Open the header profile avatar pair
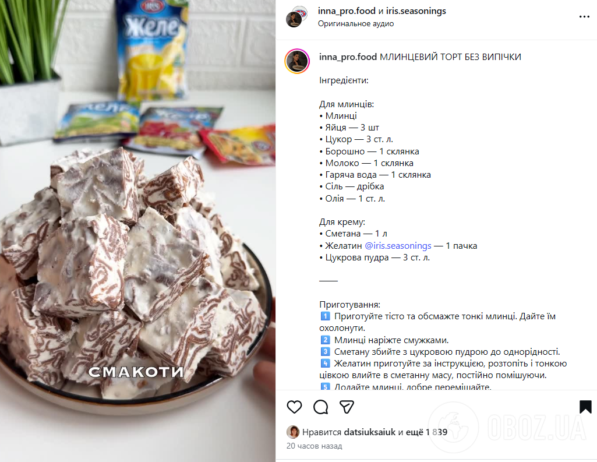Viewport: 597px width, 462px height. (296, 17)
